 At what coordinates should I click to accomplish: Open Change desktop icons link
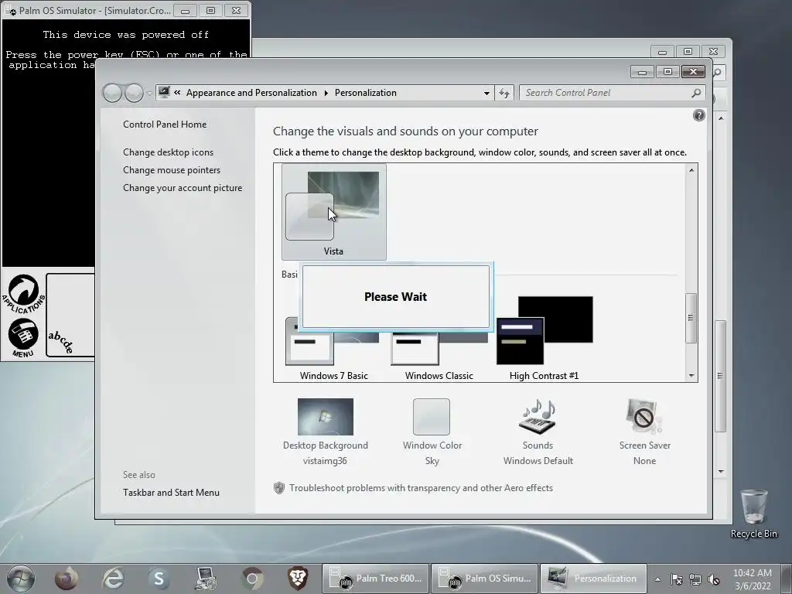168,152
